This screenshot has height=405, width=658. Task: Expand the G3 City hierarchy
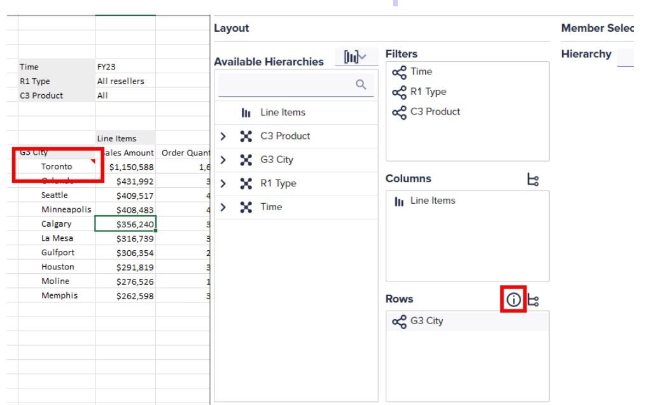[x=223, y=160]
